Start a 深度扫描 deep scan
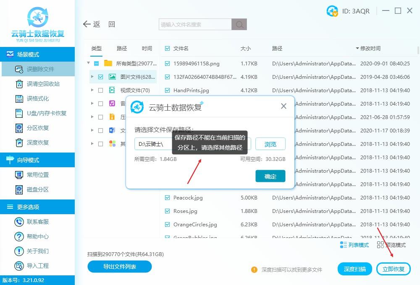Image resolution: width=420 pixels, height=285 pixels. click(x=355, y=269)
